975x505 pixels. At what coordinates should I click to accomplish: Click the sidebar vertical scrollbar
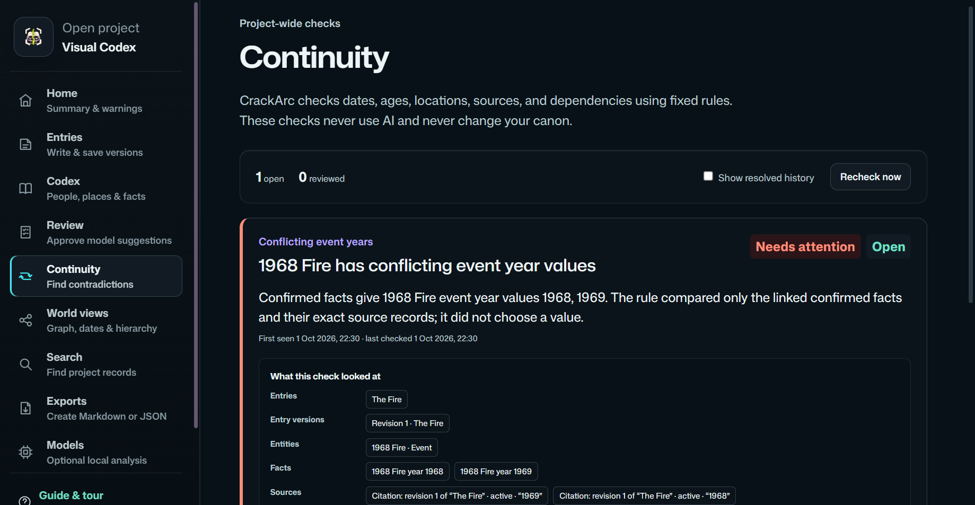196,215
